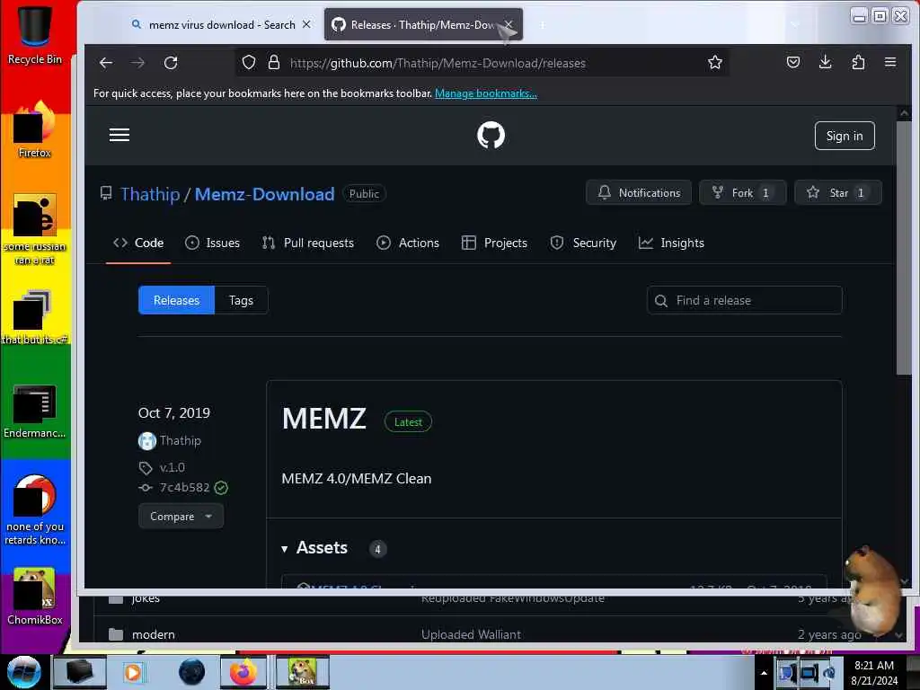Open the Projects tab
The width and height of the screenshot is (920, 690).
click(x=495, y=243)
